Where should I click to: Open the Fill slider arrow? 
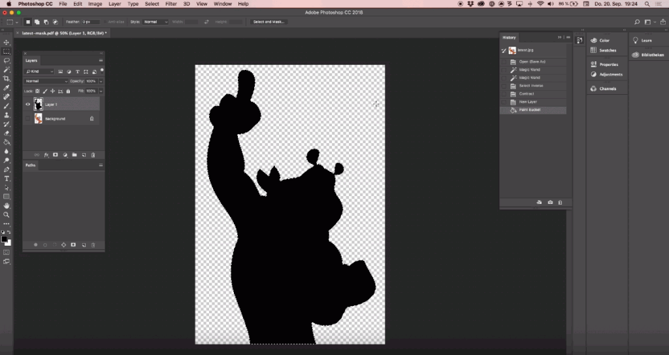101,91
